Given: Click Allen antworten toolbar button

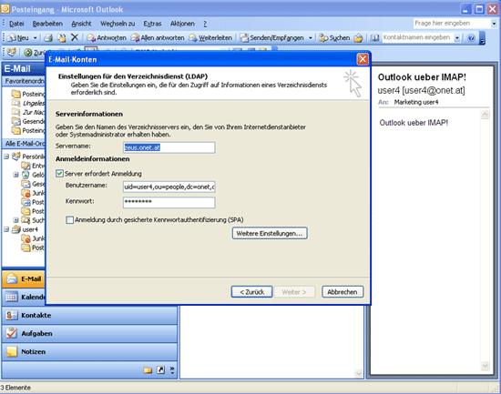Looking at the screenshot, I should [158, 37].
